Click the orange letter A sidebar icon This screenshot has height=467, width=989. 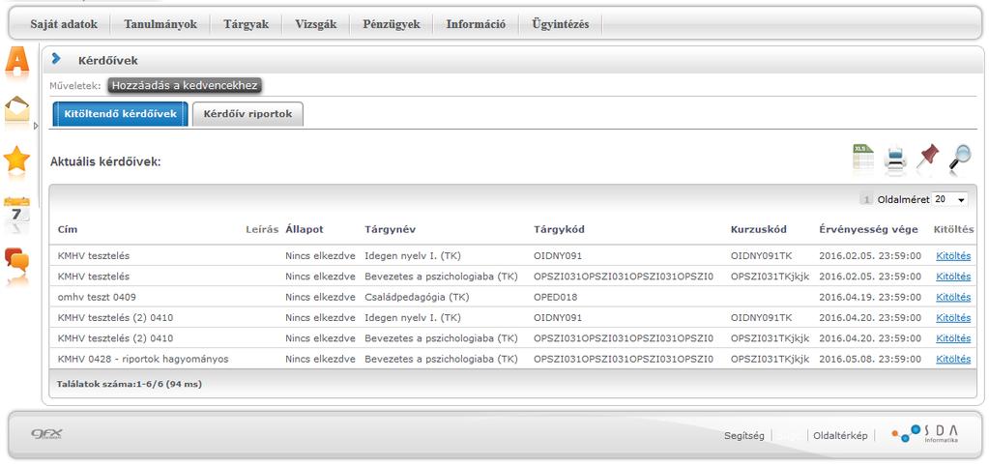[x=17, y=62]
